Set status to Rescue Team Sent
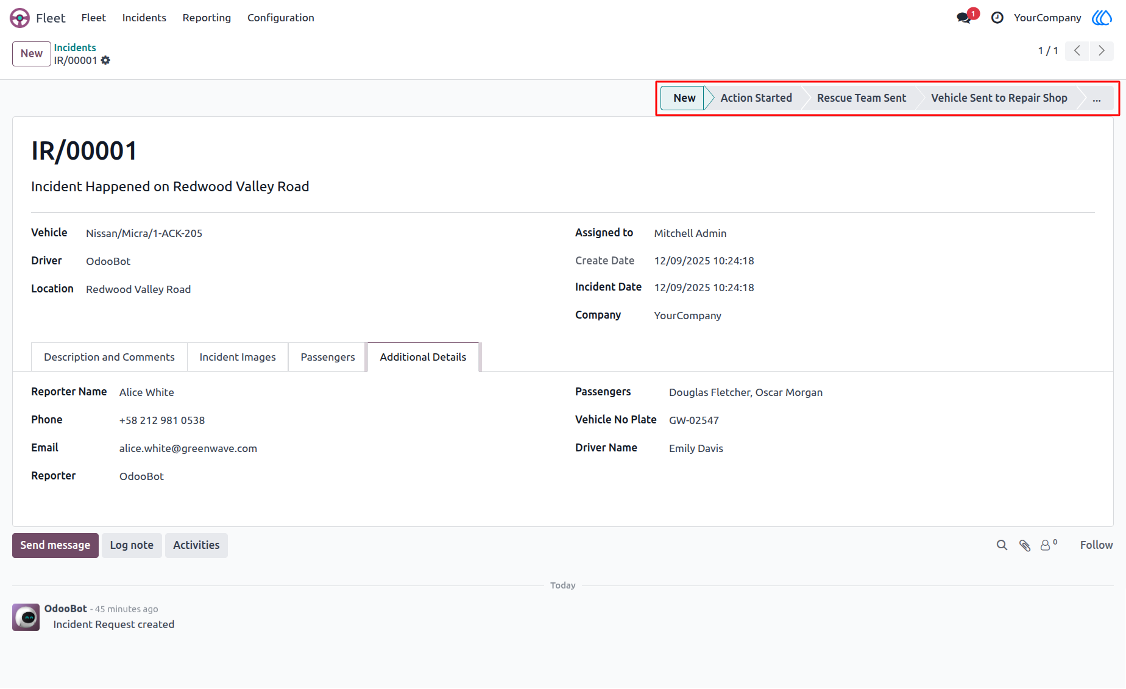Image resolution: width=1126 pixels, height=689 pixels. [x=862, y=98]
